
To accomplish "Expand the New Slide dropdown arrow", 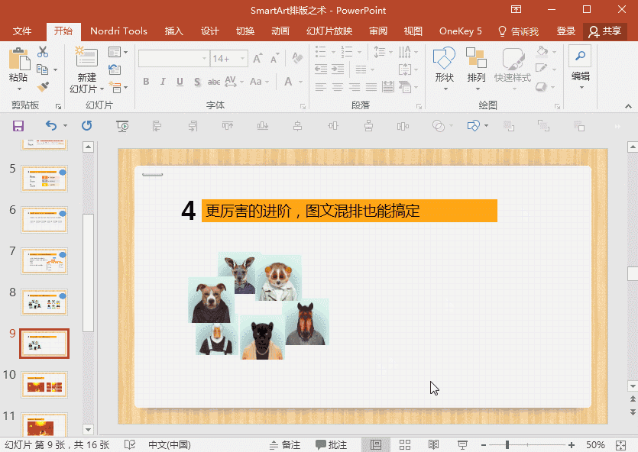I will [102, 89].
